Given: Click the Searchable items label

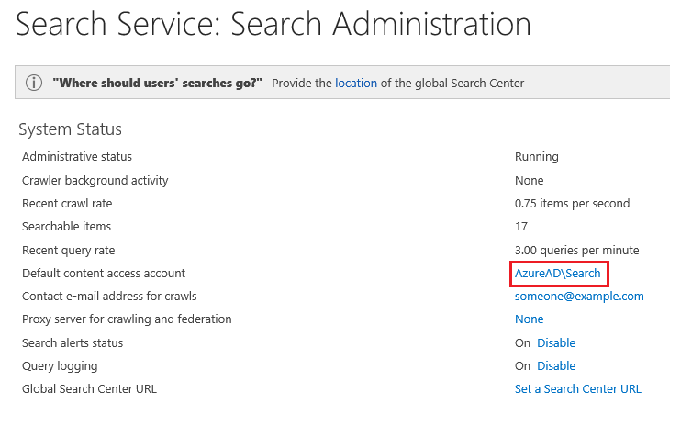Looking at the screenshot, I should [66, 227].
